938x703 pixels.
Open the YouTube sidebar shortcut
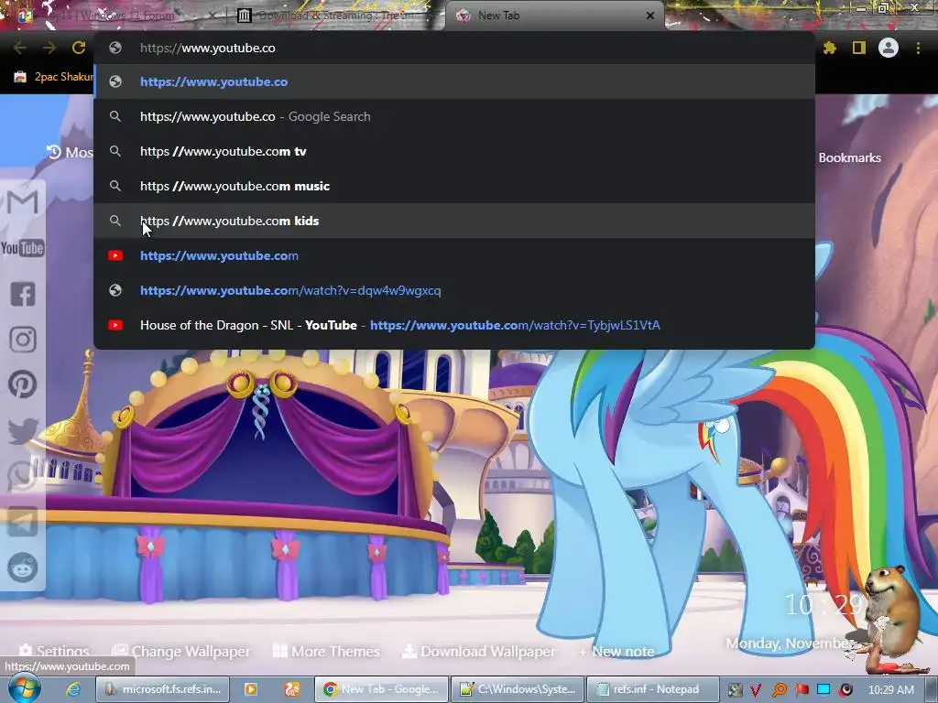coord(23,248)
